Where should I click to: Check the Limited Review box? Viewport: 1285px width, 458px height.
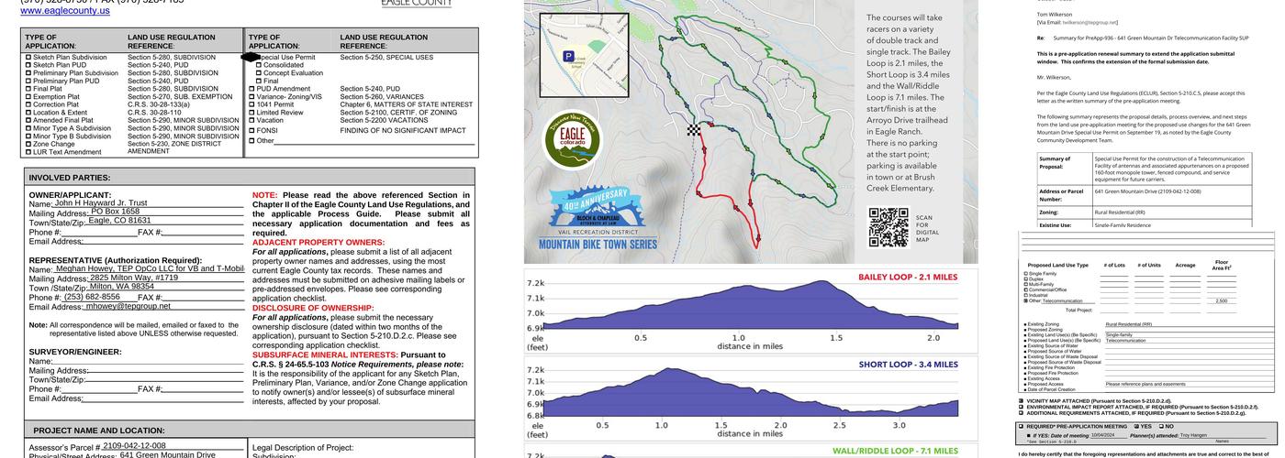pos(251,112)
